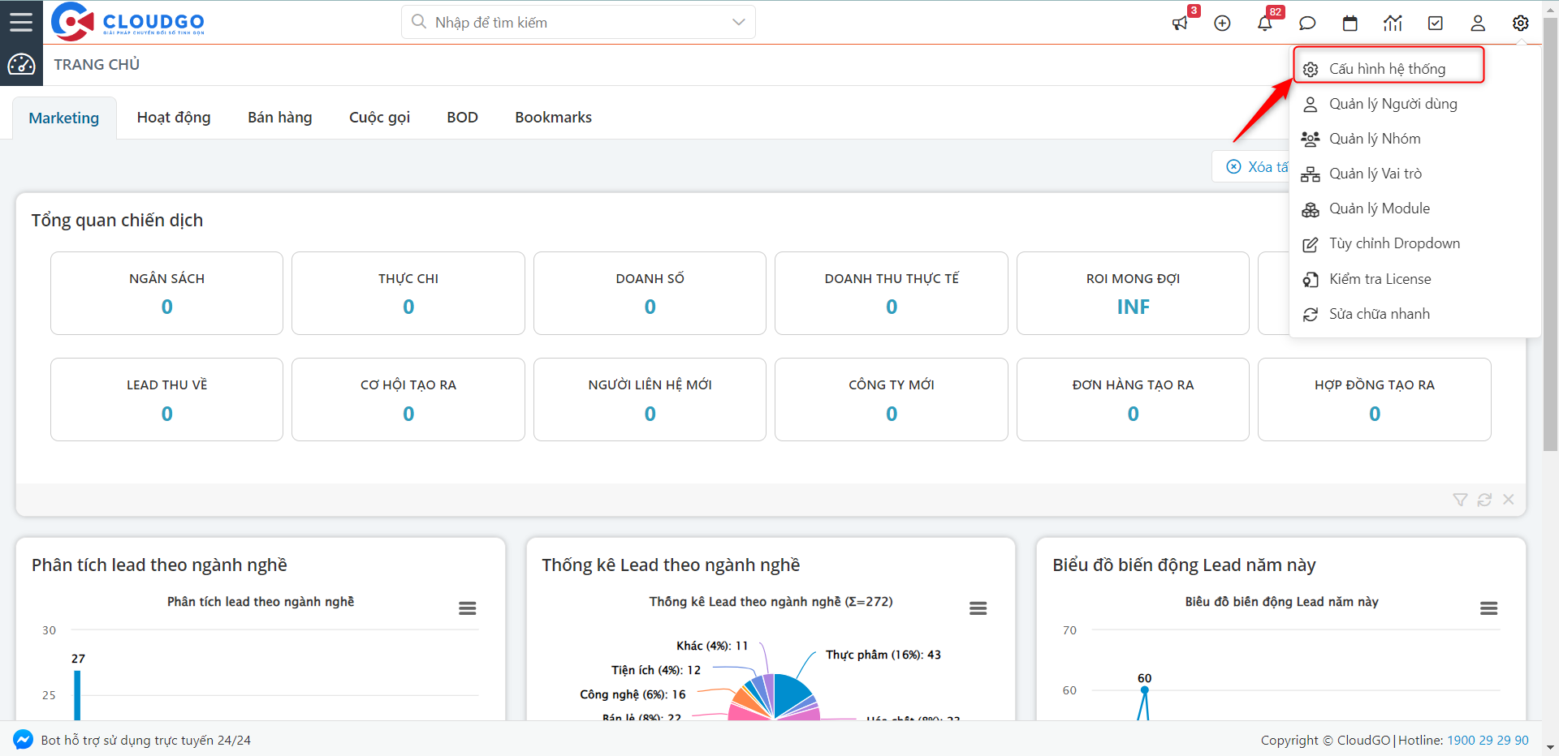Refresh the campaign overview widget

pos(1484,500)
